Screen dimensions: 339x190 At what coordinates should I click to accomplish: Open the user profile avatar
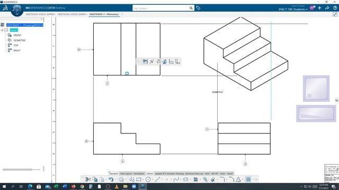[x=312, y=8]
